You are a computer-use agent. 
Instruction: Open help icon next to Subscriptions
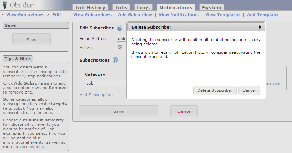(116, 60)
